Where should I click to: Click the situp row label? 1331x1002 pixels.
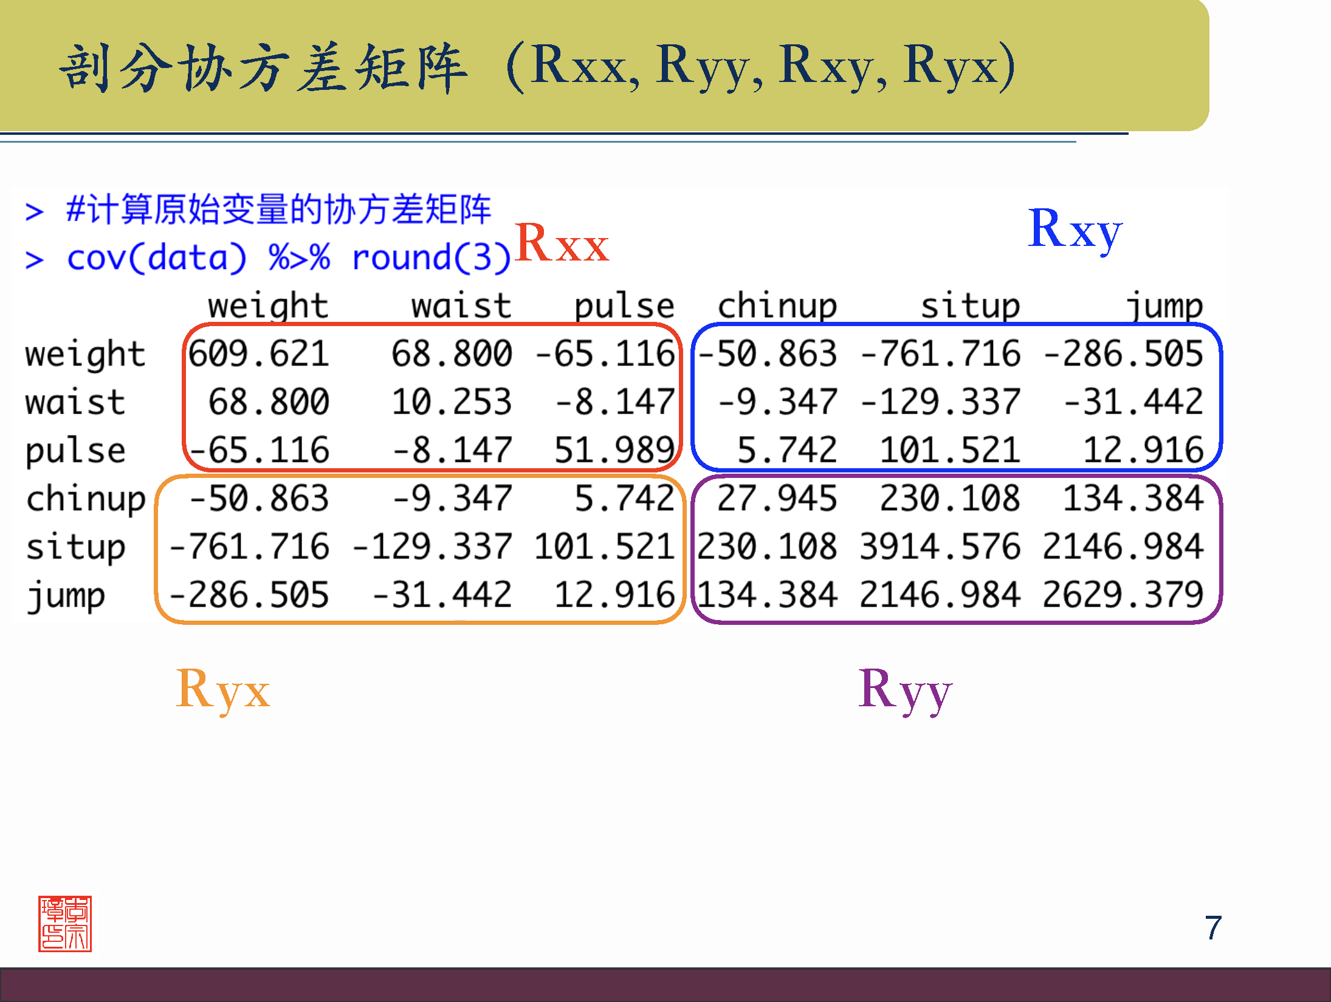click(x=75, y=547)
